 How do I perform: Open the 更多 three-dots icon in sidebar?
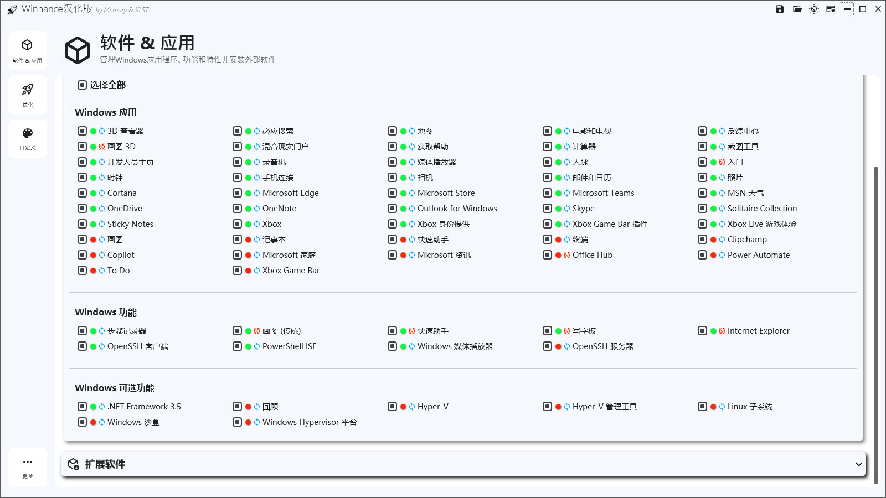click(28, 466)
